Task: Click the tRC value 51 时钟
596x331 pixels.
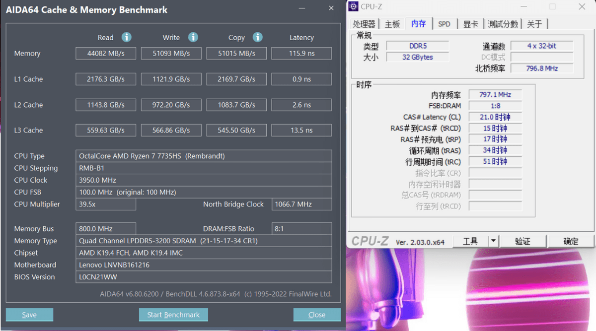Action: coord(495,161)
